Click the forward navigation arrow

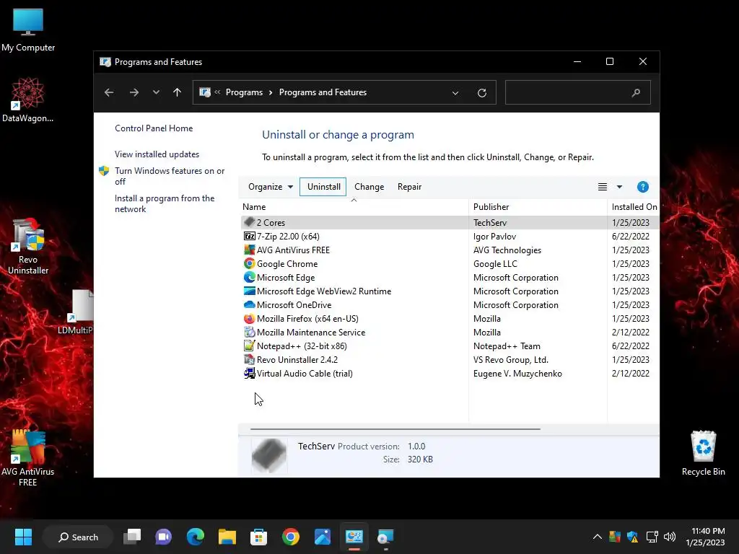pyautogui.click(x=134, y=92)
